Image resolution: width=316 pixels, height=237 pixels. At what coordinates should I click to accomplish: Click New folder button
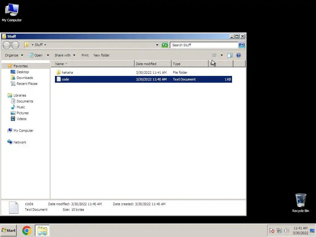102,55
